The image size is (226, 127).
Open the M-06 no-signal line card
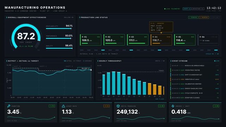click(208, 40)
